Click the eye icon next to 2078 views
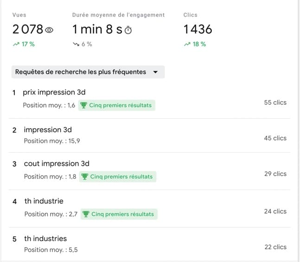The image size is (300, 262). pos(50,30)
